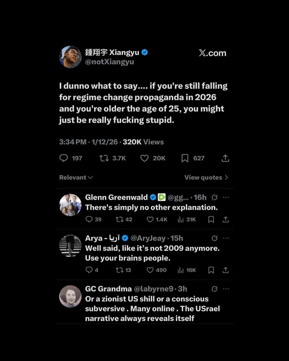Open more options on Glenn Greenwald's reply
This screenshot has height=361, width=289.
pos(226,197)
